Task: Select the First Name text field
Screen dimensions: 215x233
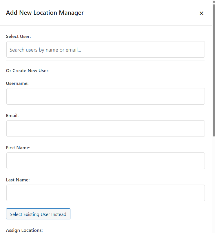Action: [x=105, y=161]
